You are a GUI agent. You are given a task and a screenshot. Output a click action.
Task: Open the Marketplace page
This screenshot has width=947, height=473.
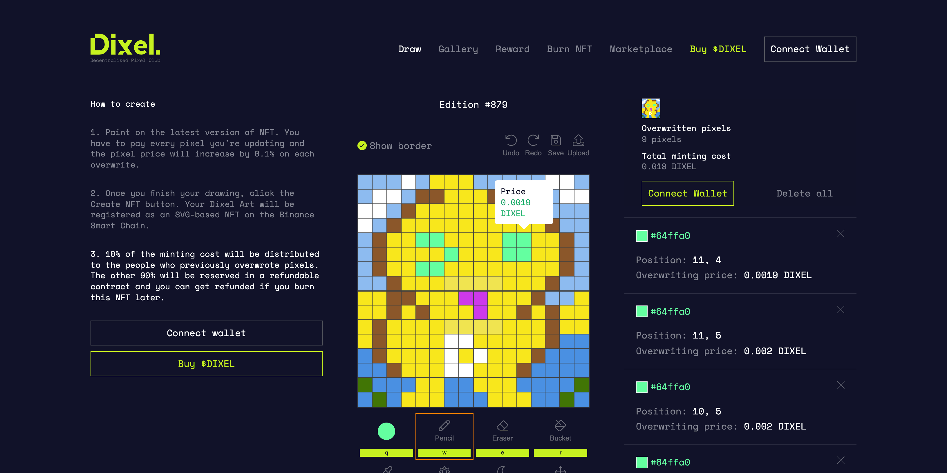click(641, 49)
